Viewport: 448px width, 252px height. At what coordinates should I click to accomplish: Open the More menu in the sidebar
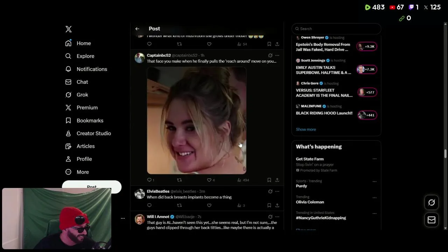(x=77, y=172)
